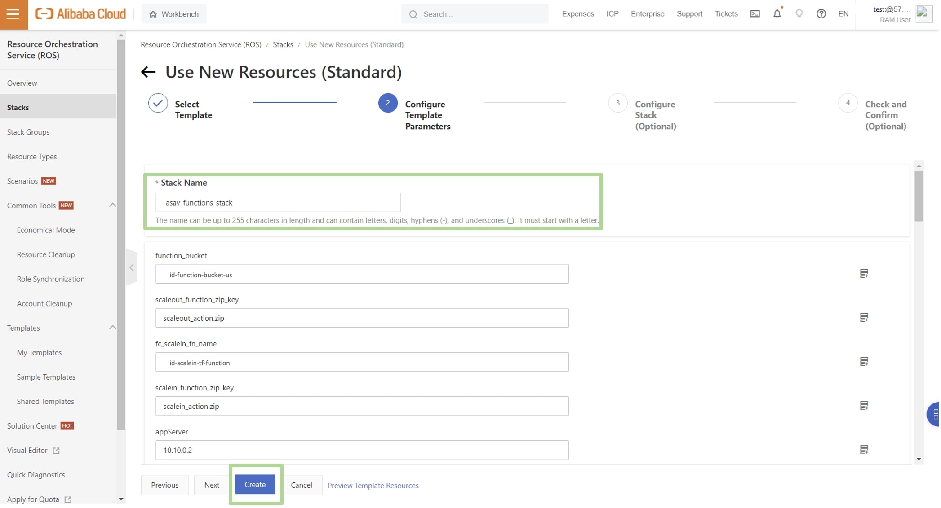Collapse the left sidebar with the chevron
Viewport: 941px width, 508px height.
tap(132, 267)
